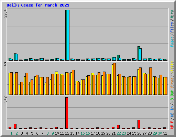Click day 8 on the x-axis
Viewport: 176px width, 137px height.
click(47, 133)
